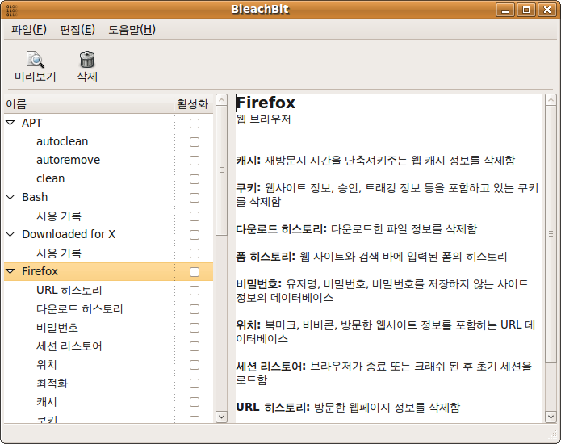This screenshot has width=561, height=444.
Task: Click description pane scrollbar up arrow
Action: [x=551, y=100]
